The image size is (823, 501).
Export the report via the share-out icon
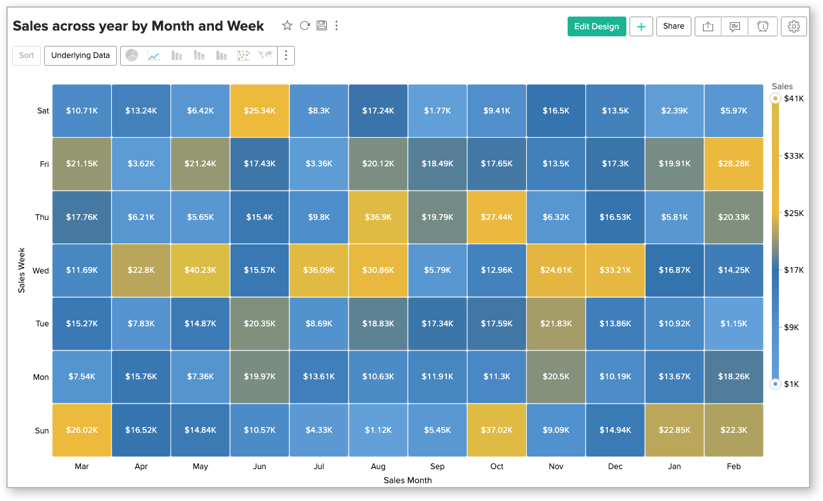pos(707,26)
